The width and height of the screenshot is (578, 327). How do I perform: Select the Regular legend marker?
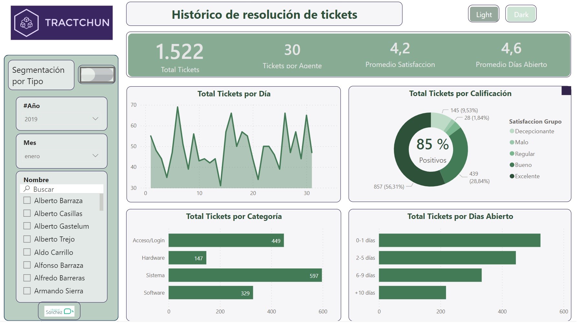(512, 154)
